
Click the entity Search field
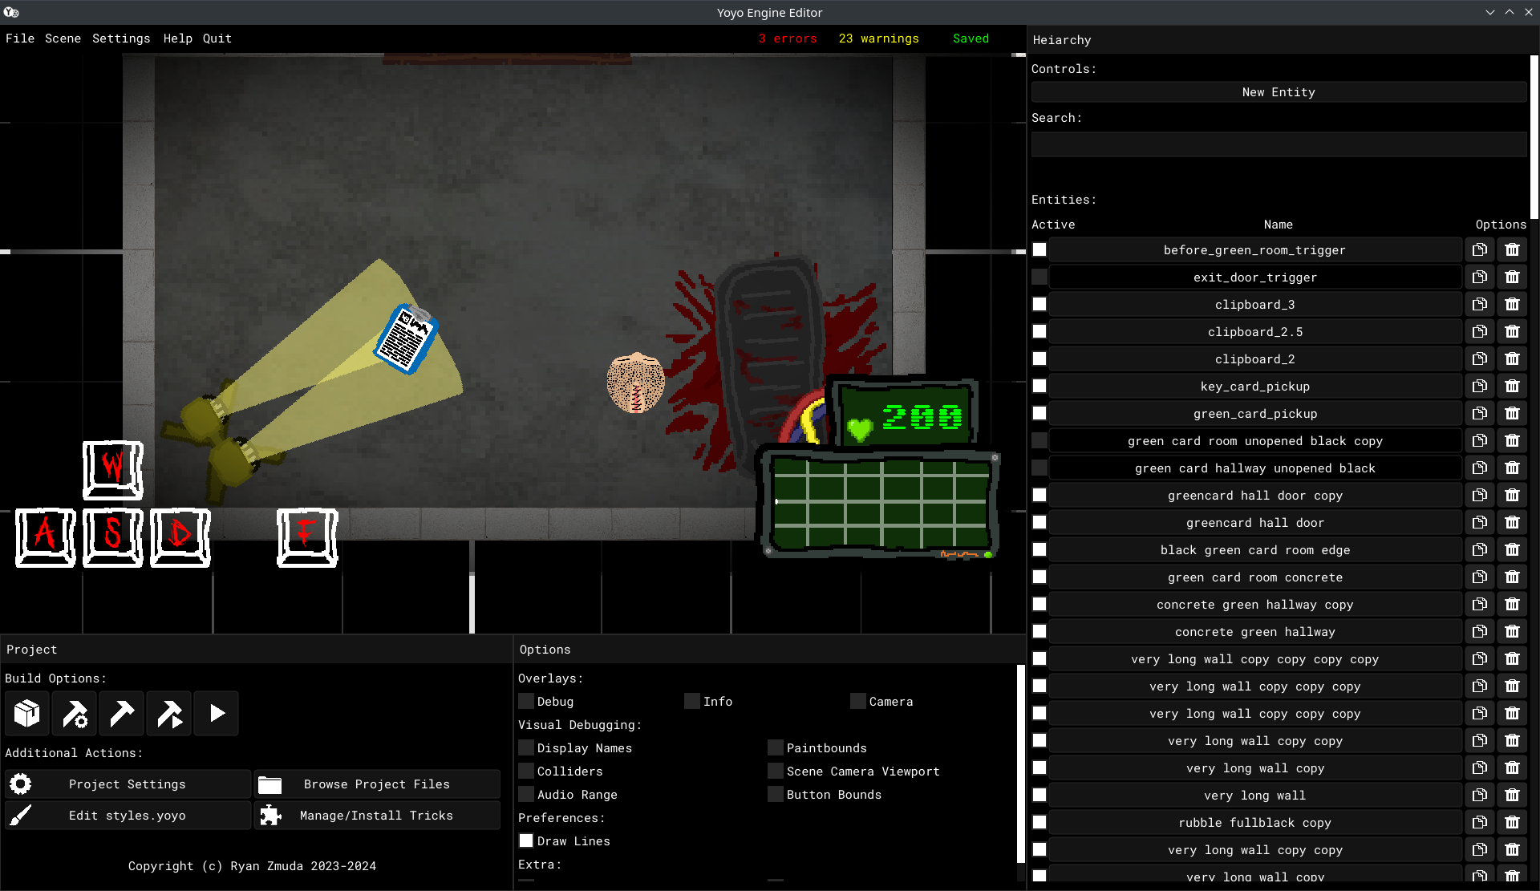[x=1279, y=144]
